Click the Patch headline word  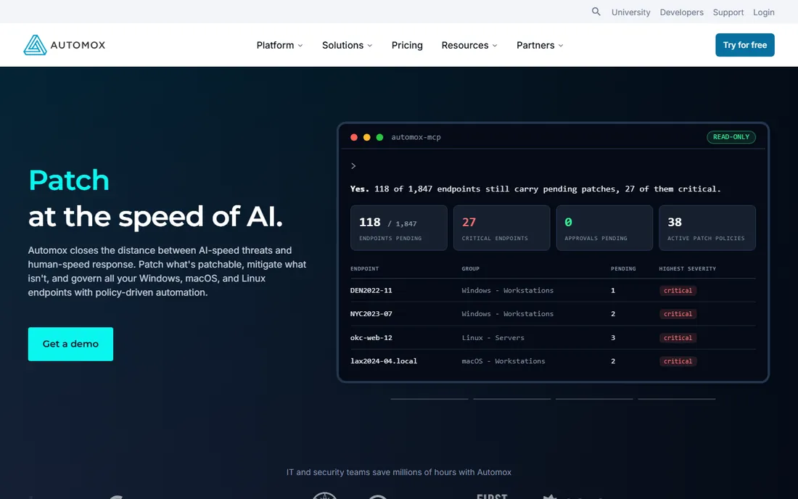click(x=69, y=180)
